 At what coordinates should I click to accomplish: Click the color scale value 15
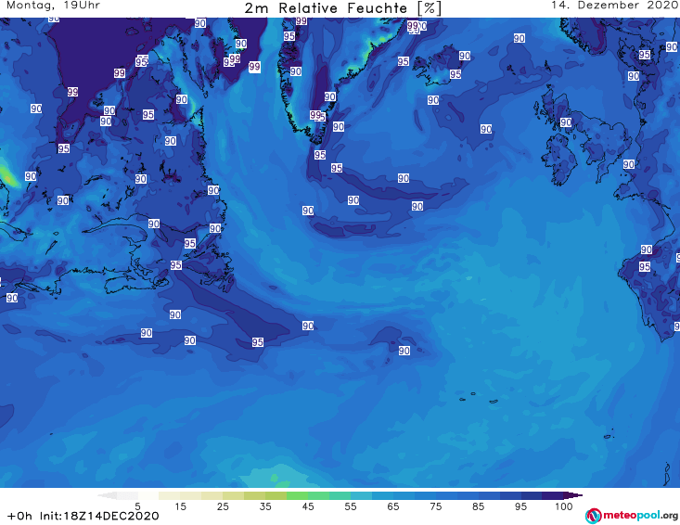point(180,506)
